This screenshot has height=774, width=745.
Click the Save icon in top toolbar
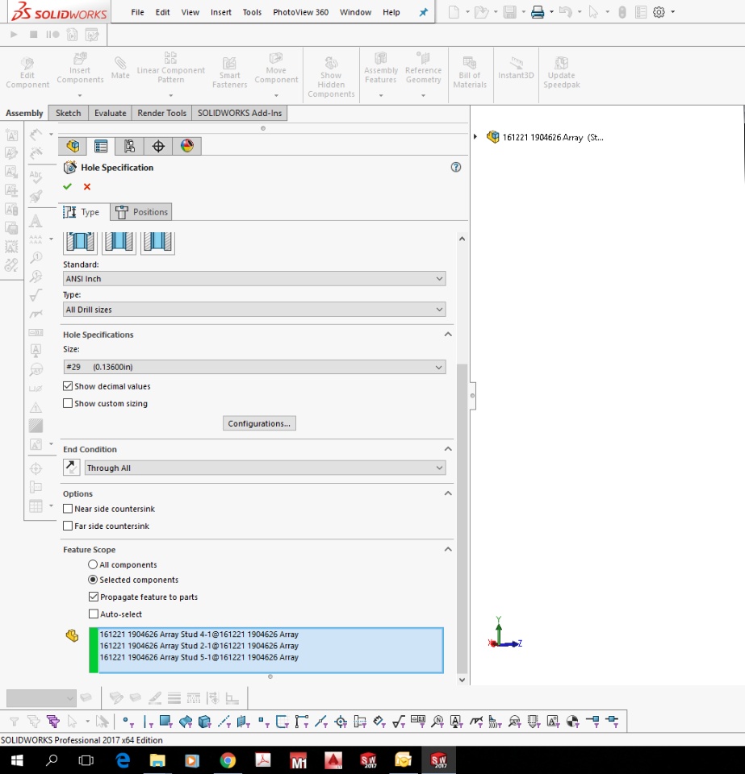(x=509, y=12)
